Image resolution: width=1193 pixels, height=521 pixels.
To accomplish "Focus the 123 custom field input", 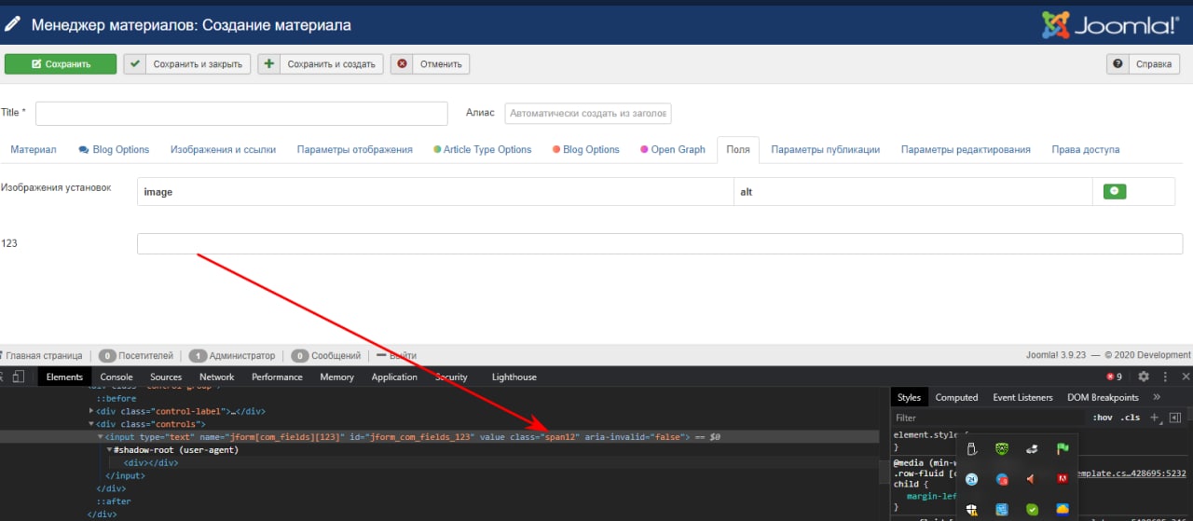I will (x=659, y=243).
